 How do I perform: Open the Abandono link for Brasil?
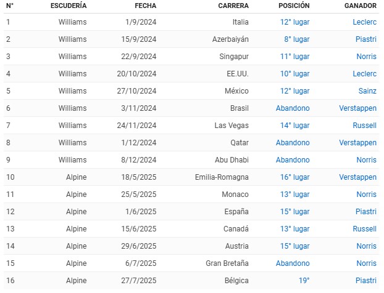293,108
